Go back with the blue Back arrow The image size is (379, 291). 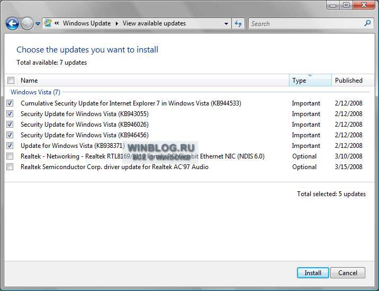12,23
